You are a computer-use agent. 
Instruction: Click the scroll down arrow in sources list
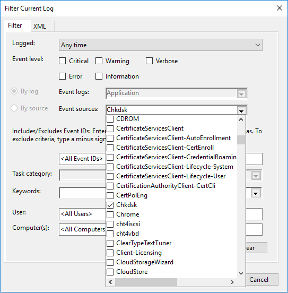click(241, 273)
